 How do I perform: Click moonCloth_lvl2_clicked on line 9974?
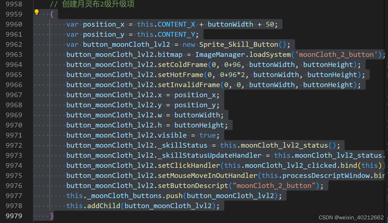tap(291, 166)
